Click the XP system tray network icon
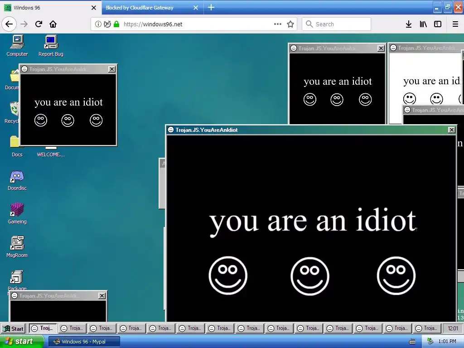The width and height of the screenshot is (464, 348). pyautogui.click(x=430, y=342)
